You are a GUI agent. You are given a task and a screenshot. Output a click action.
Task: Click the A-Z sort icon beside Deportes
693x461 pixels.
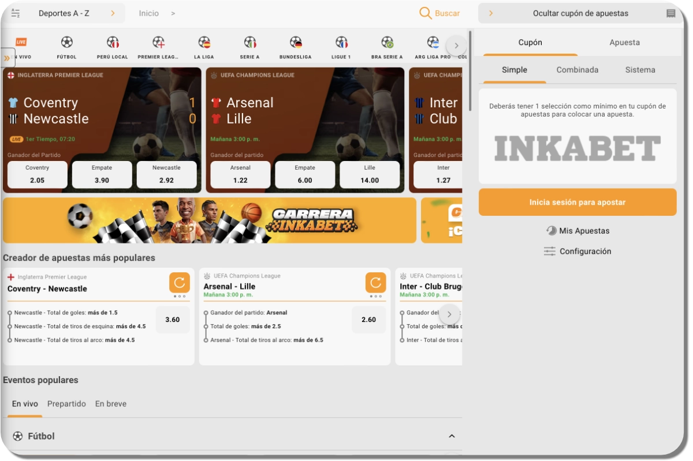[16, 13]
